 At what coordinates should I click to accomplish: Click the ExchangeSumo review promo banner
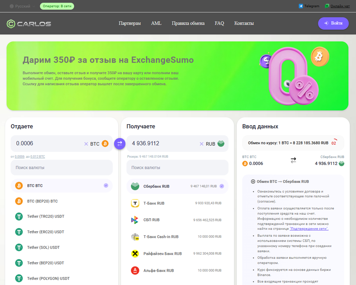tap(177, 76)
